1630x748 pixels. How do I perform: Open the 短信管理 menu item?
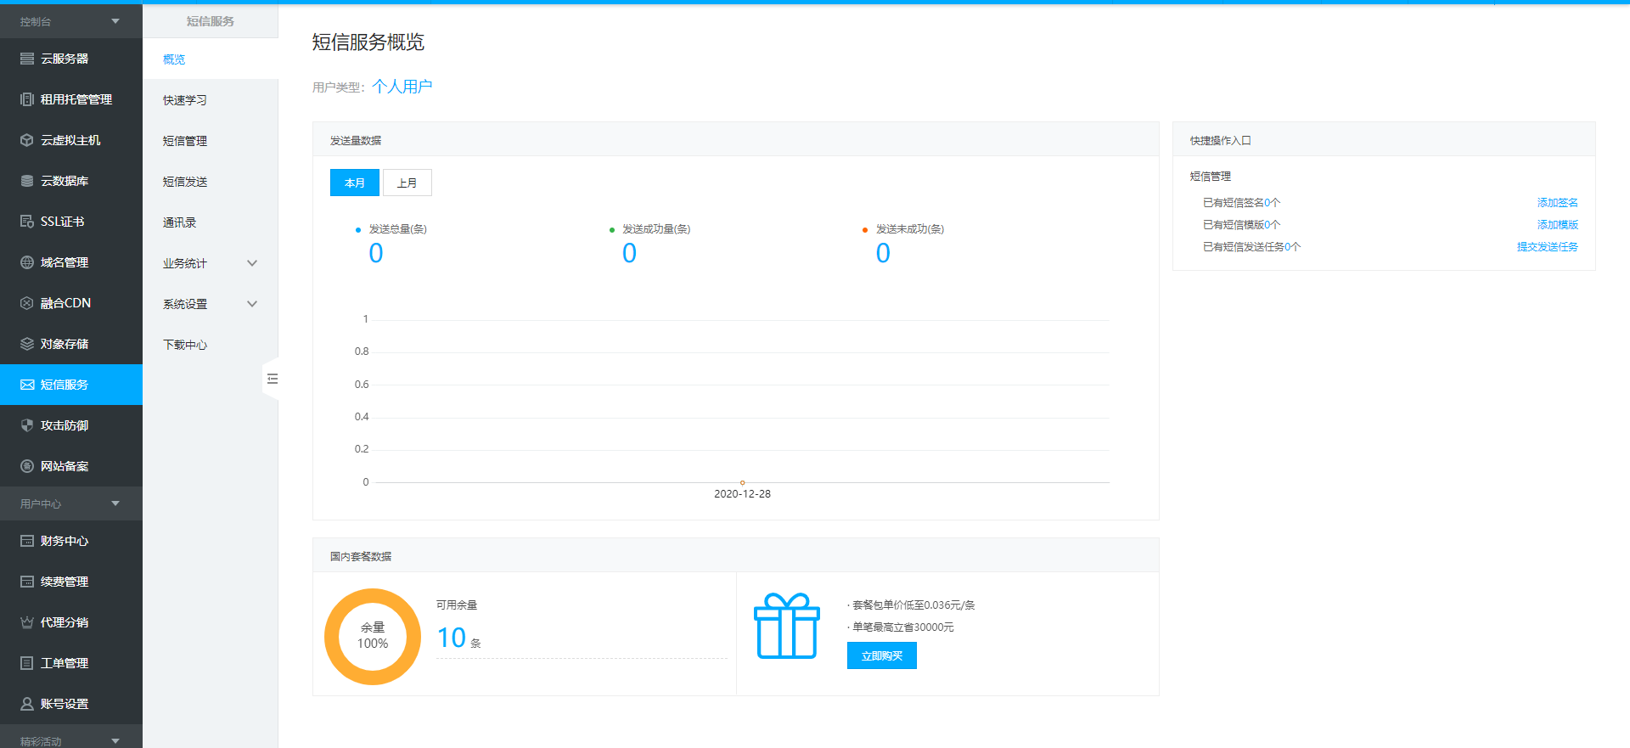pos(185,141)
